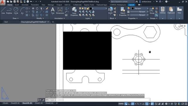
Task: Add a new layout with plus button
Action: point(57,103)
